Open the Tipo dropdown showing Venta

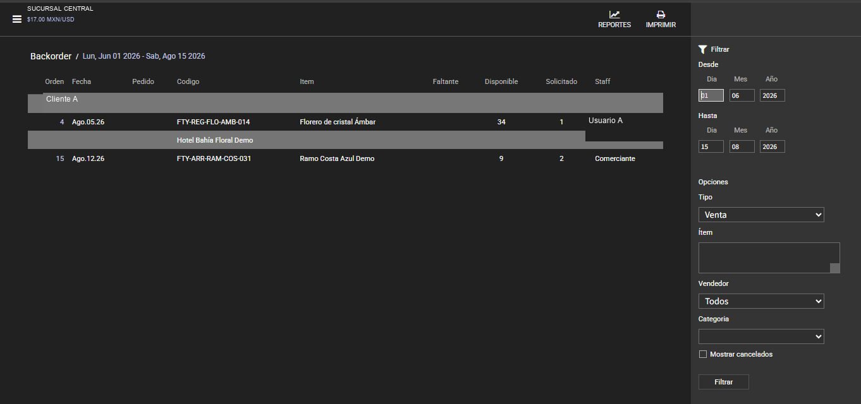761,215
